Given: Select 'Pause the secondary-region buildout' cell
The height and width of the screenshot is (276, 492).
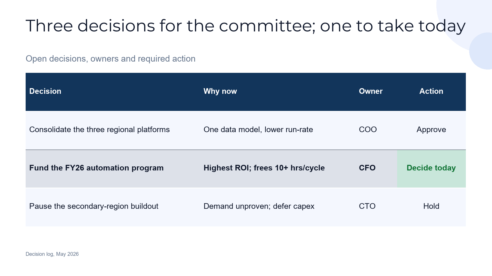Looking at the screenshot, I should (x=113, y=207).
